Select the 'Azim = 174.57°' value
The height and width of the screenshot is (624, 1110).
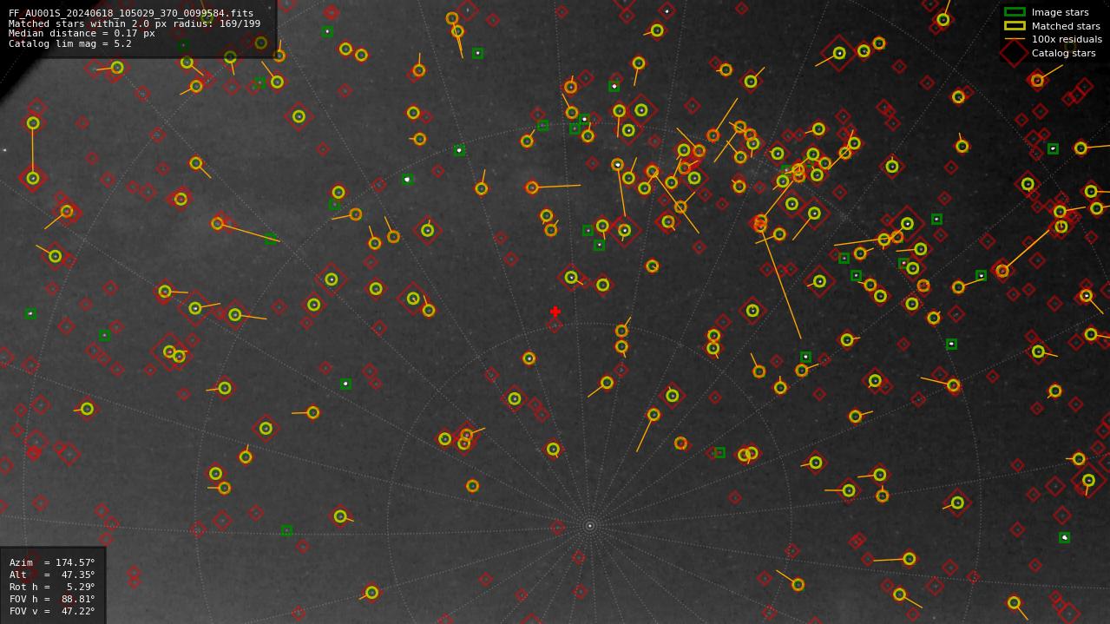[52, 562]
